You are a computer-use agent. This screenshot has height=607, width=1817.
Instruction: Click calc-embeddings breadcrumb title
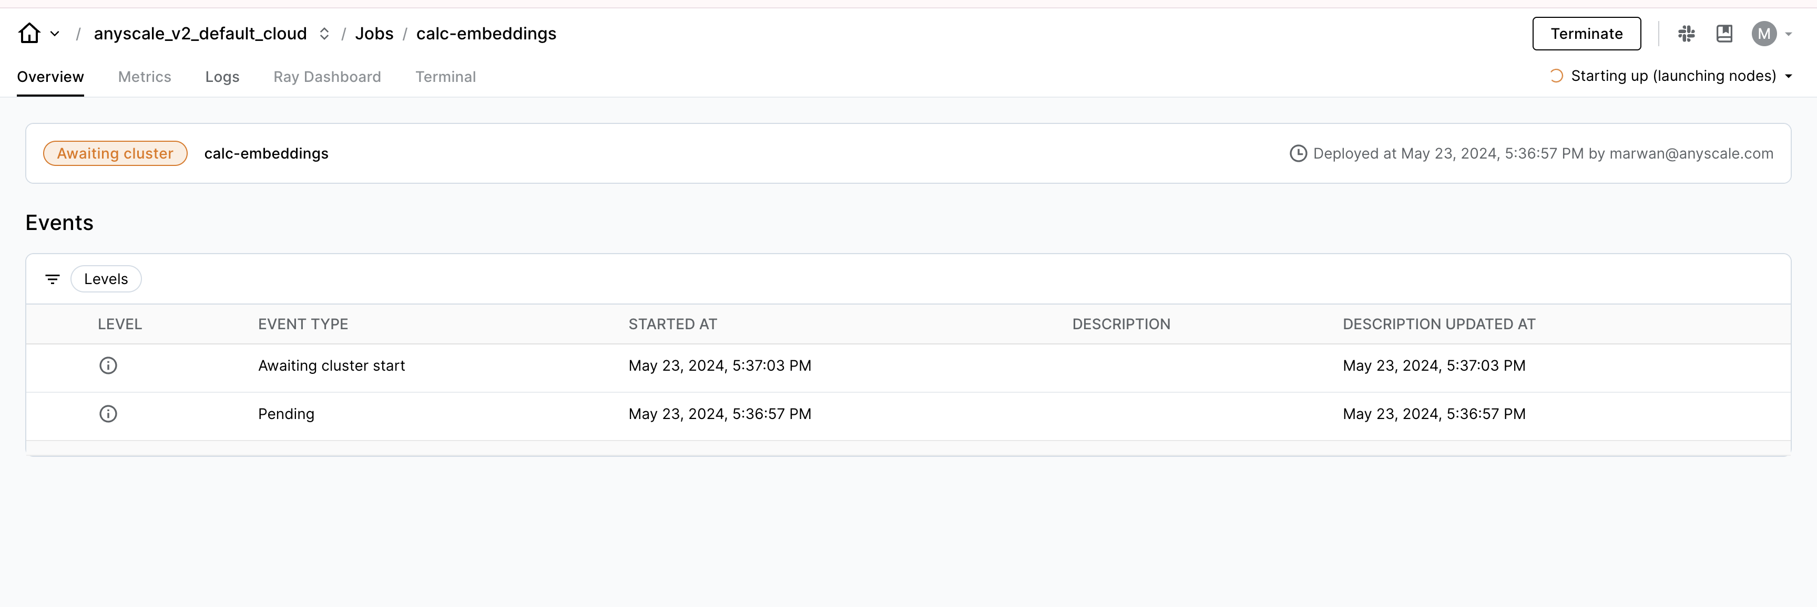[x=486, y=34]
